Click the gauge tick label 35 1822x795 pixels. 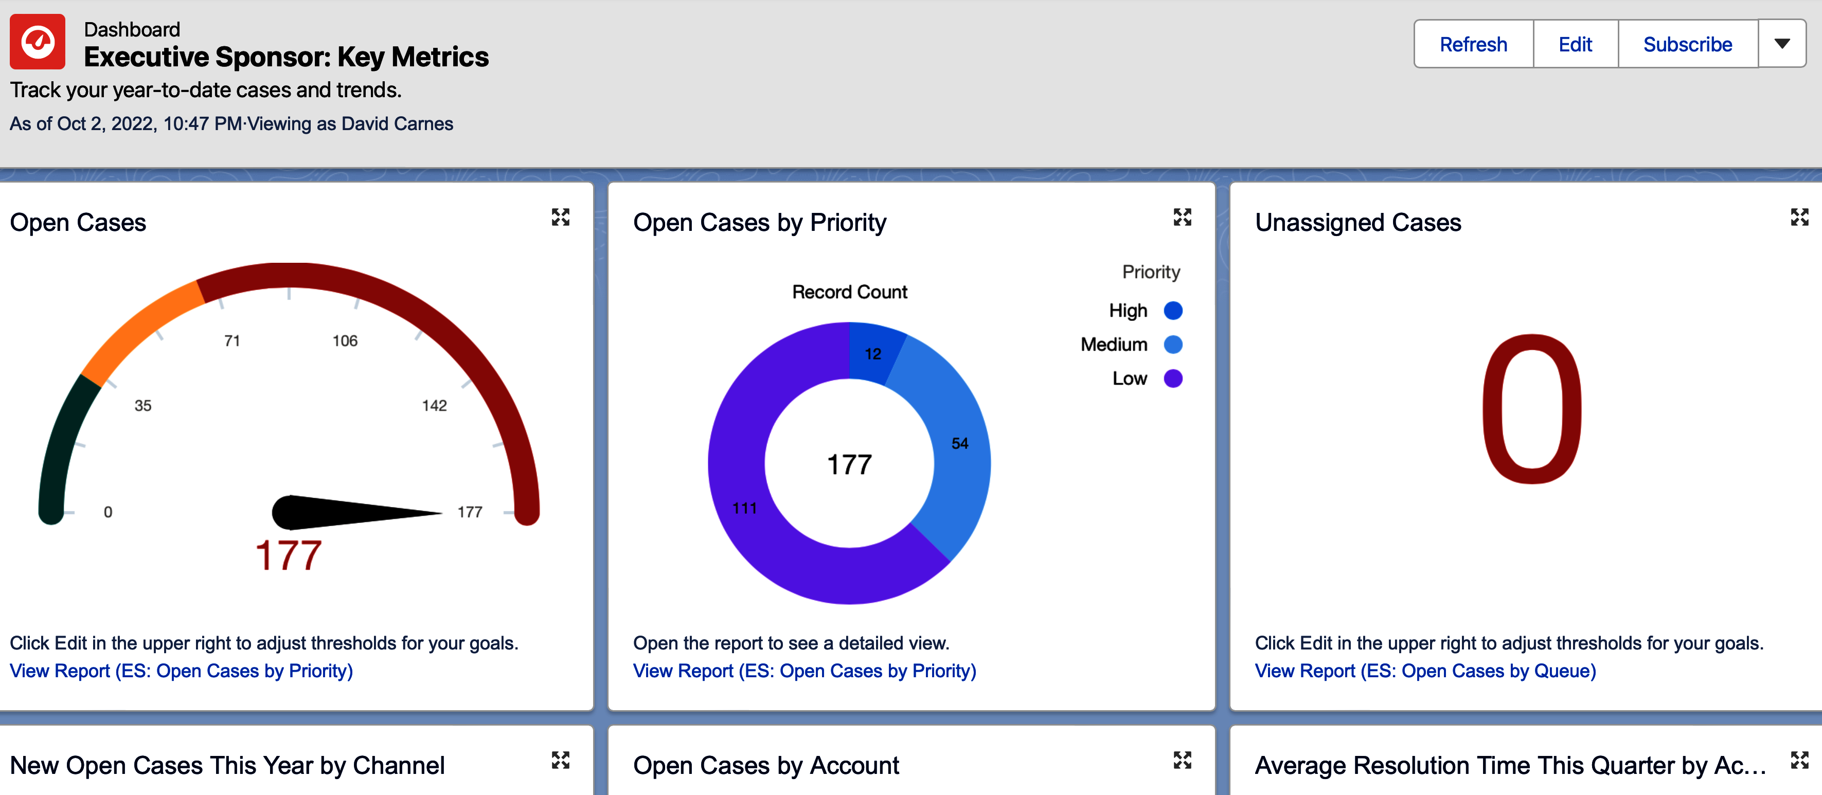click(143, 406)
